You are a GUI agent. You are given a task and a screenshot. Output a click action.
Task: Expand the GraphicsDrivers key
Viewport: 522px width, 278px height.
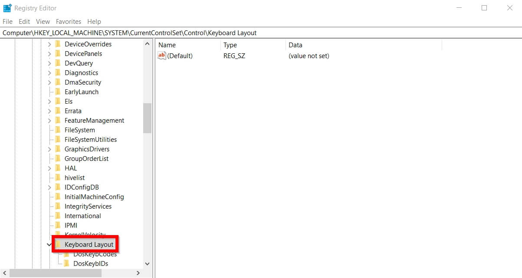tap(50, 149)
